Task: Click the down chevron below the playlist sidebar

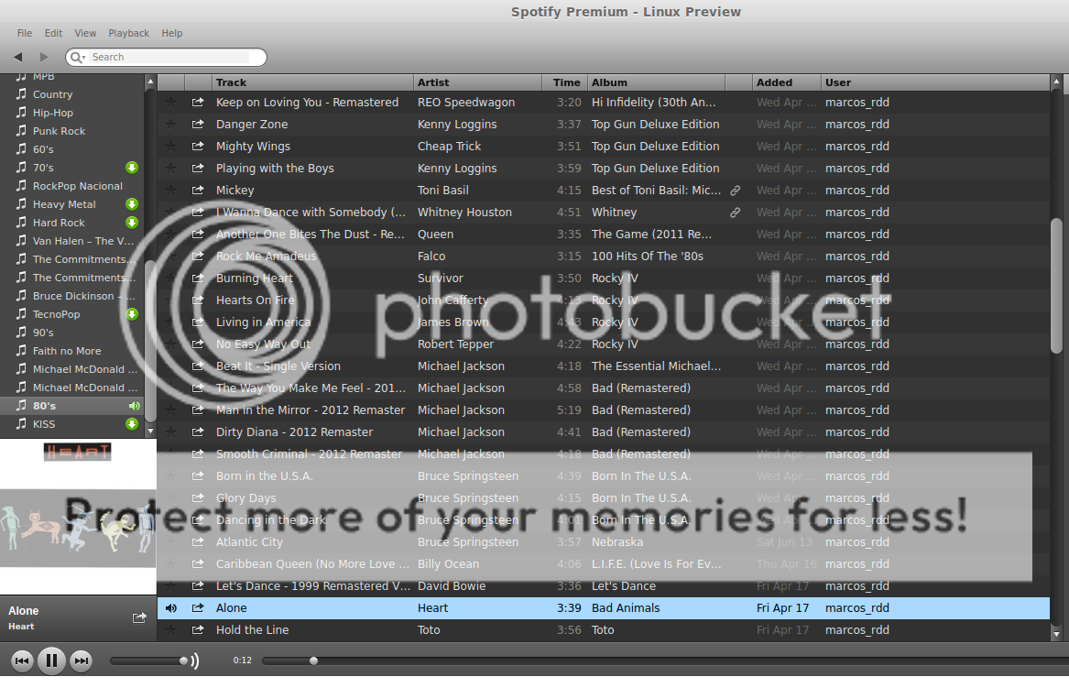Action: [149, 431]
